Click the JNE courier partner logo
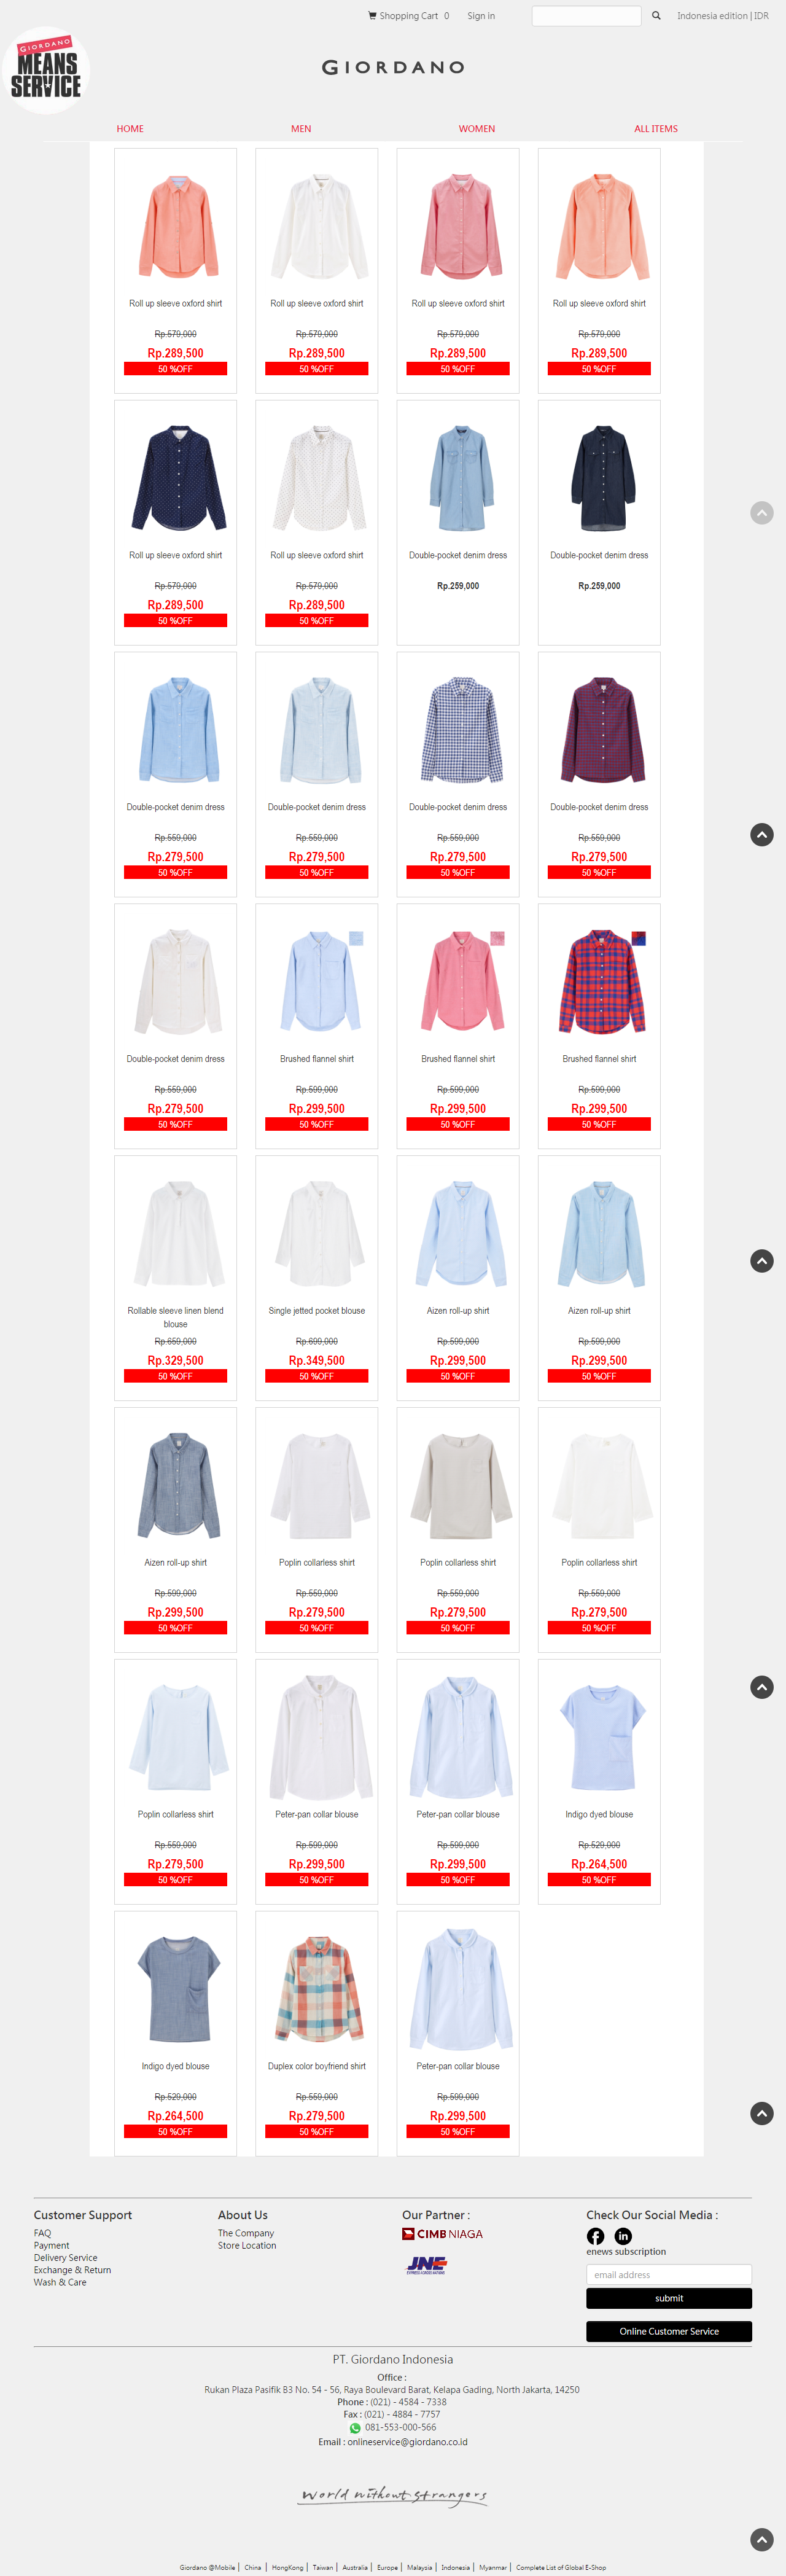The width and height of the screenshot is (786, 2576). (x=427, y=2265)
